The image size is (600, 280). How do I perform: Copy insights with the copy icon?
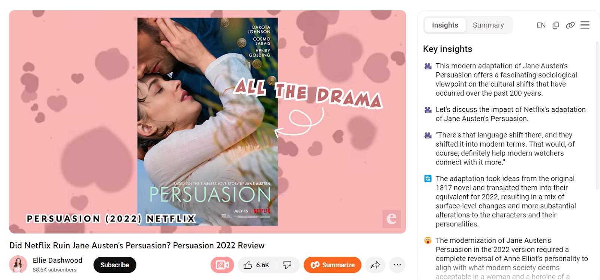[x=556, y=25]
